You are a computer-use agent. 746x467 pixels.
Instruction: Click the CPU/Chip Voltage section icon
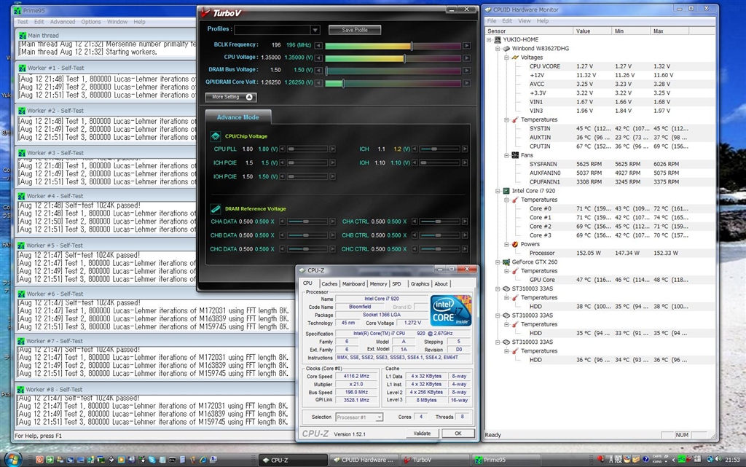(216, 136)
